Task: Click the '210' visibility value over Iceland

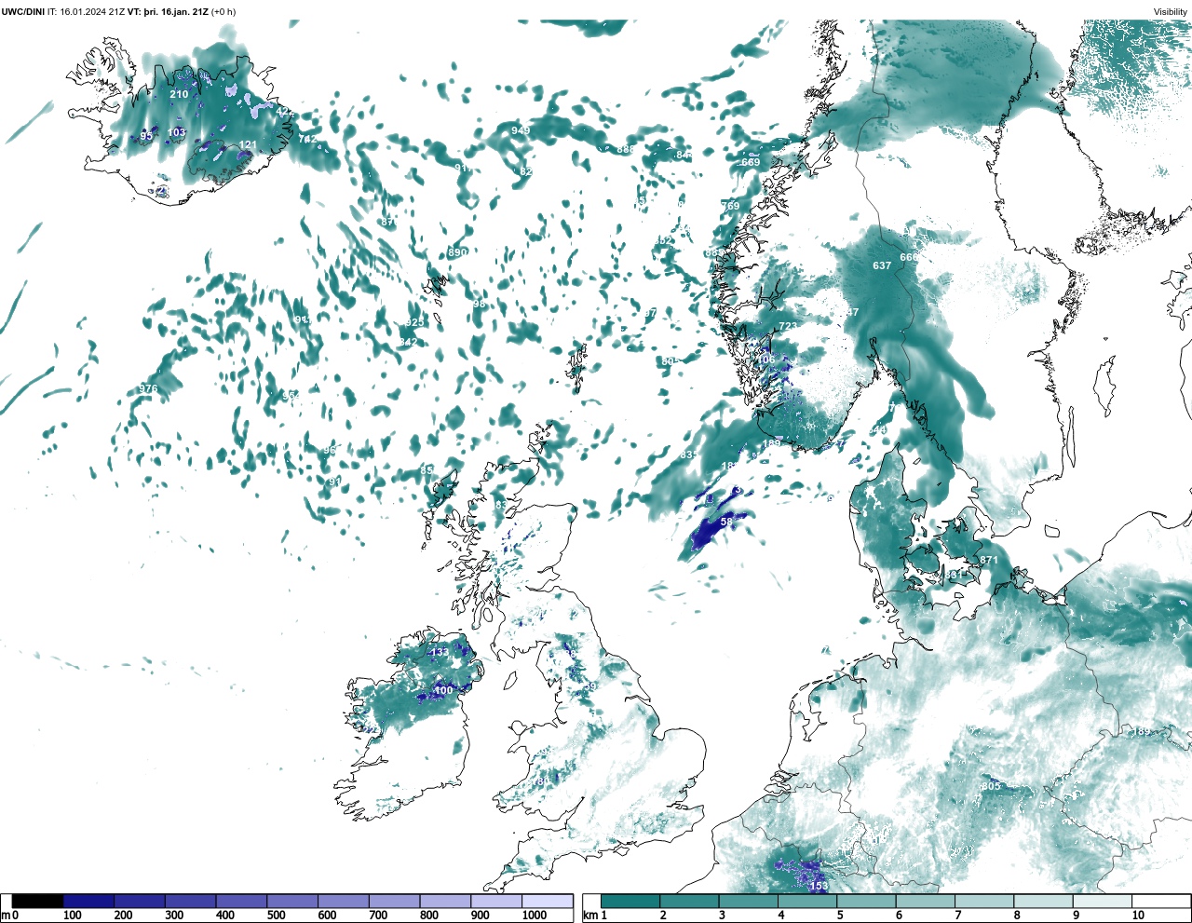Action: 179,94
